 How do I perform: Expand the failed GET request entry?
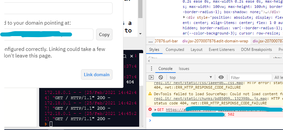coord(156,110)
